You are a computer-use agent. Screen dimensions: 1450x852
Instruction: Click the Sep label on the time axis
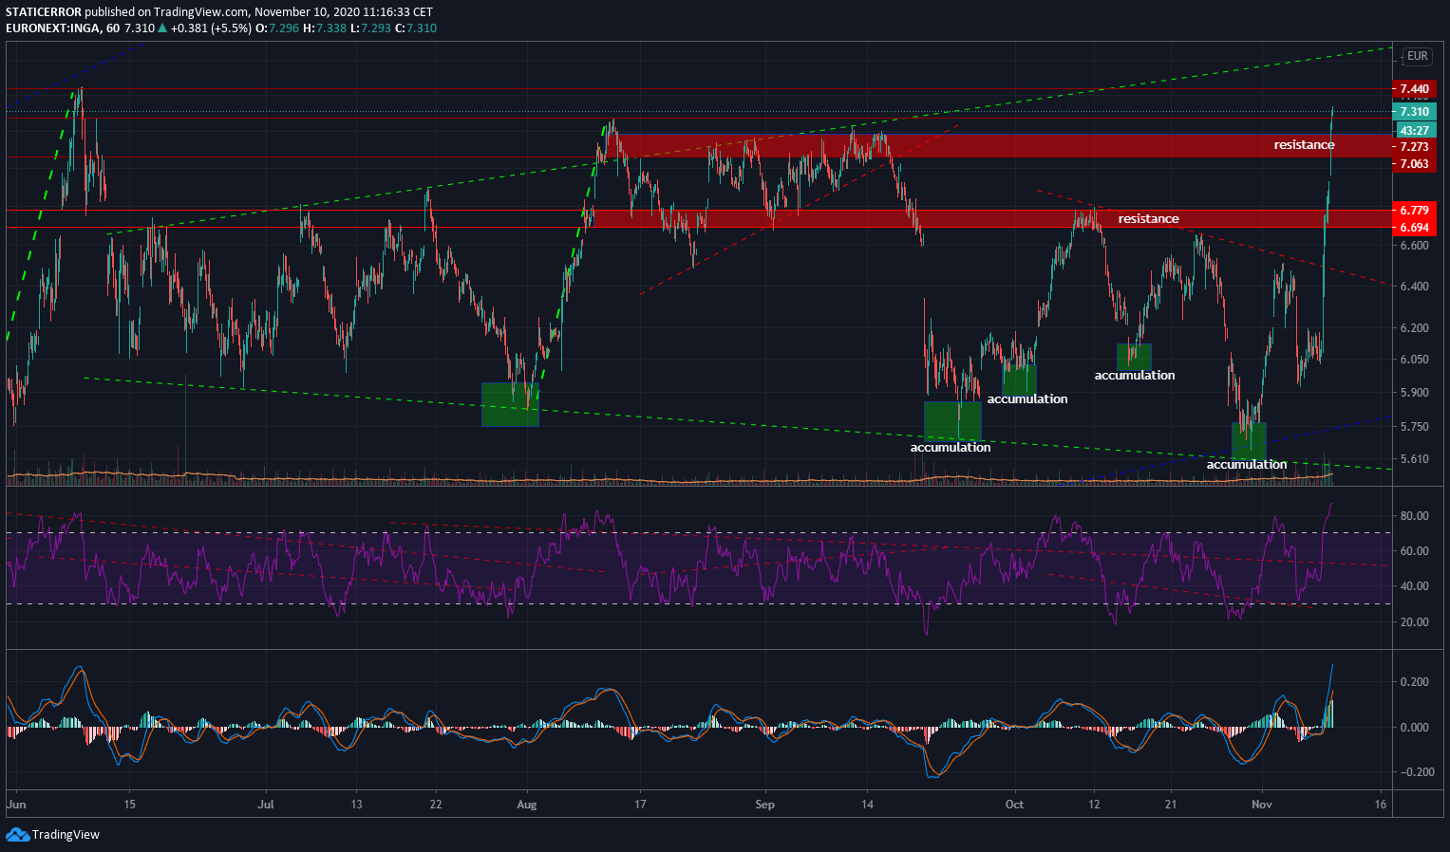(764, 805)
